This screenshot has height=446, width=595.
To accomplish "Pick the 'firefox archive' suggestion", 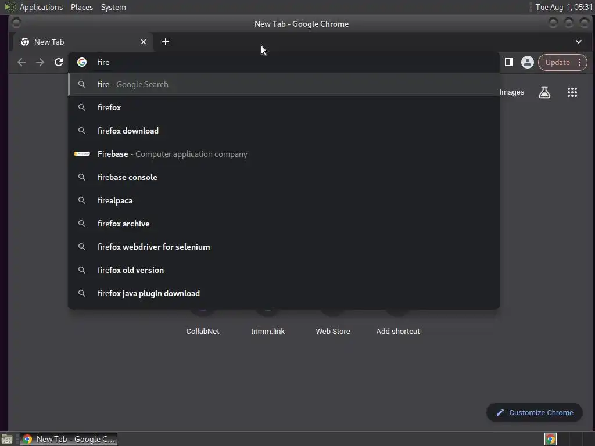I will (284, 224).
